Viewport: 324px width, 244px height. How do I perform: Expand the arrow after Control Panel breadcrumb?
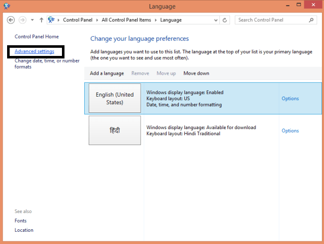[97, 20]
